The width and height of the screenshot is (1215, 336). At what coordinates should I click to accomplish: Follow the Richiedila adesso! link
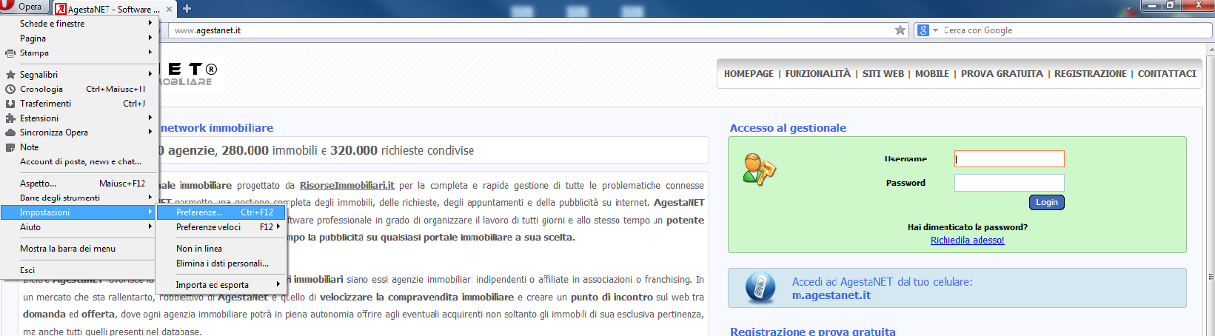(967, 241)
